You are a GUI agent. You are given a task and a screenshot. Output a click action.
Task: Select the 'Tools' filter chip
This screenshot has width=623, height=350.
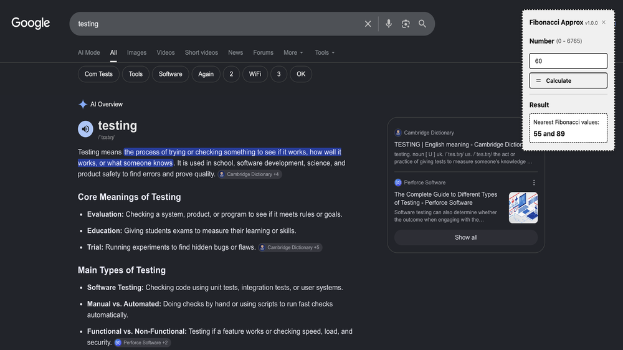135,74
